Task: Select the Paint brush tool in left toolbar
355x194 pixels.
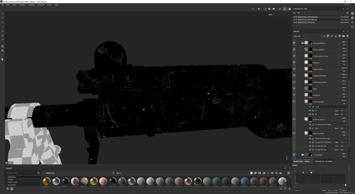Action: click(x=2, y=13)
